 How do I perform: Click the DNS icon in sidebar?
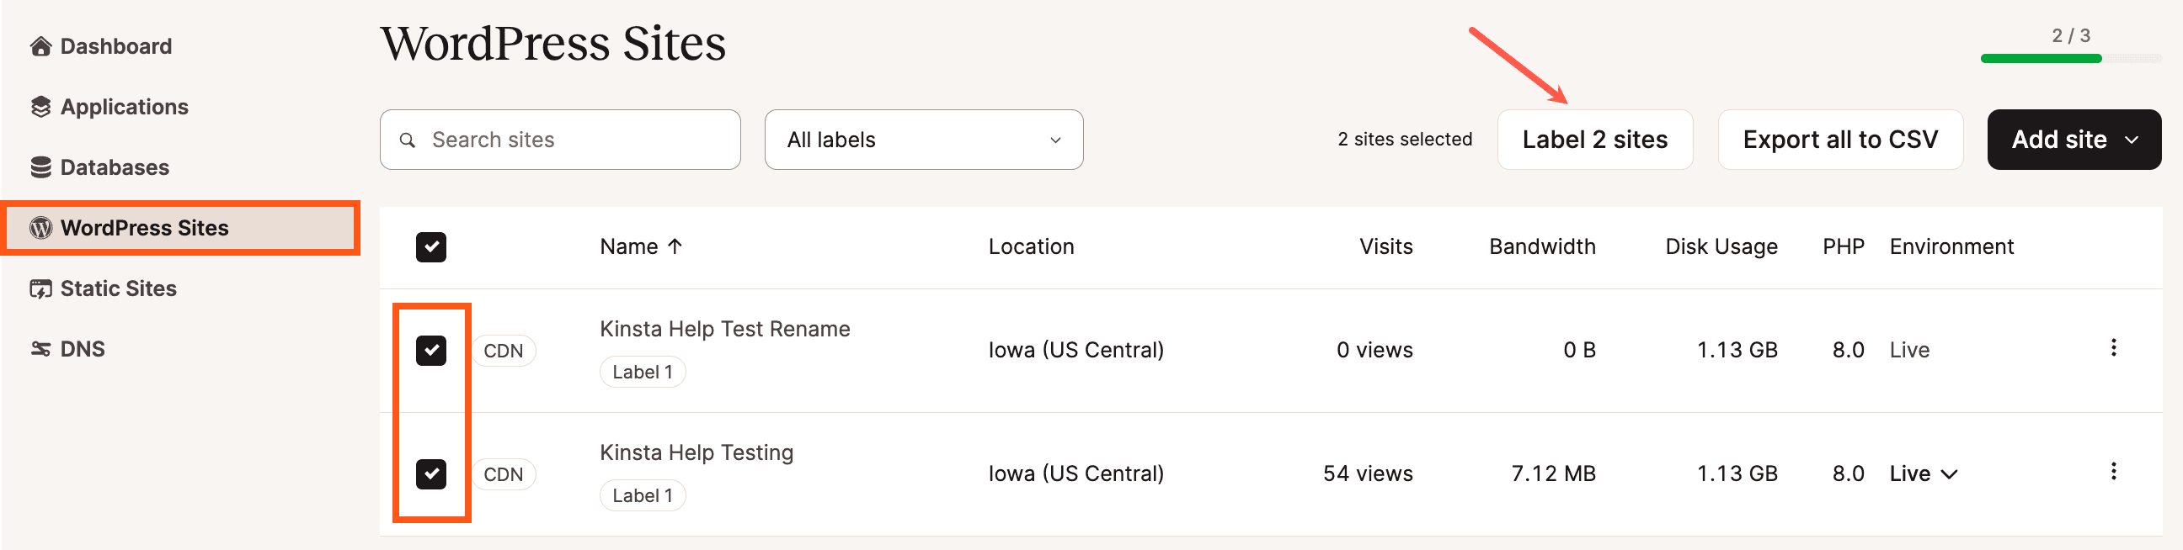click(x=40, y=349)
